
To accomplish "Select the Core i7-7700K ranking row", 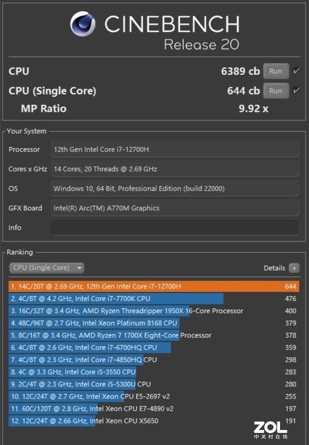I will [154, 299].
